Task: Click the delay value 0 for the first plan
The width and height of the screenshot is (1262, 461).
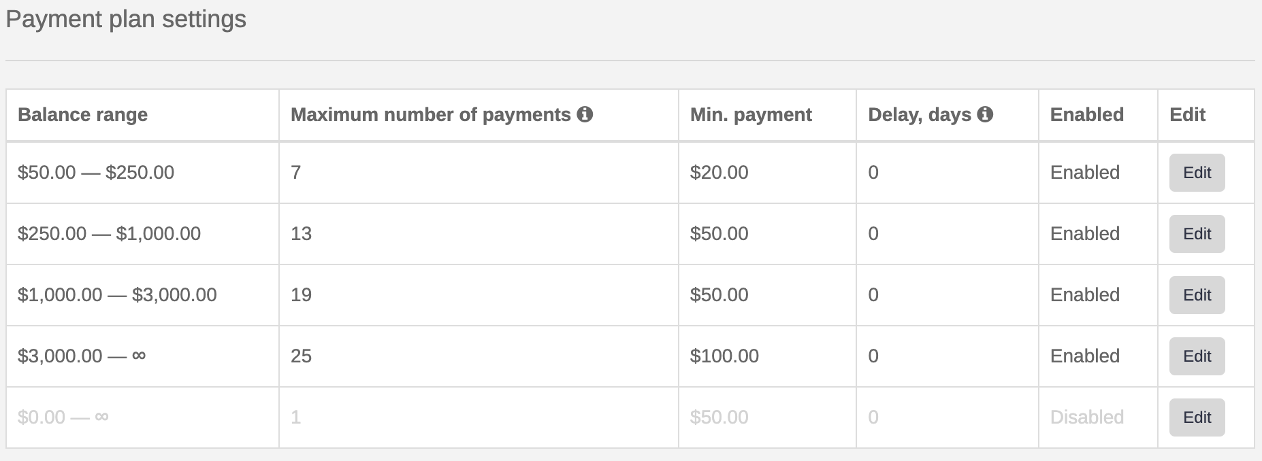Action: [x=872, y=173]
